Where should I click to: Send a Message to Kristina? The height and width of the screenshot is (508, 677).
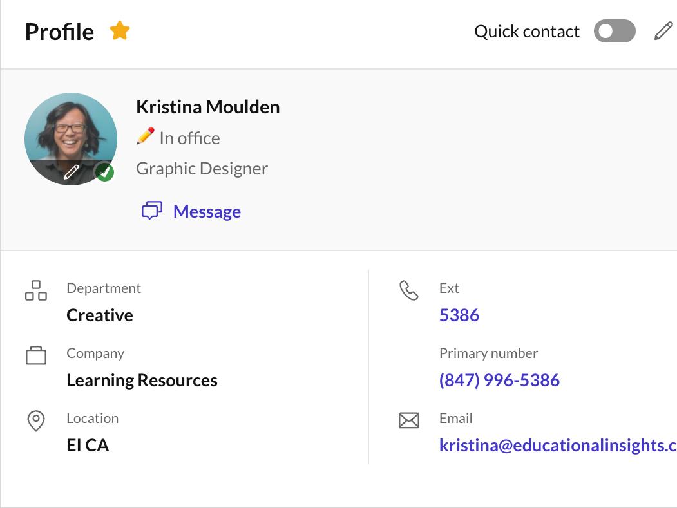[207, 211]
